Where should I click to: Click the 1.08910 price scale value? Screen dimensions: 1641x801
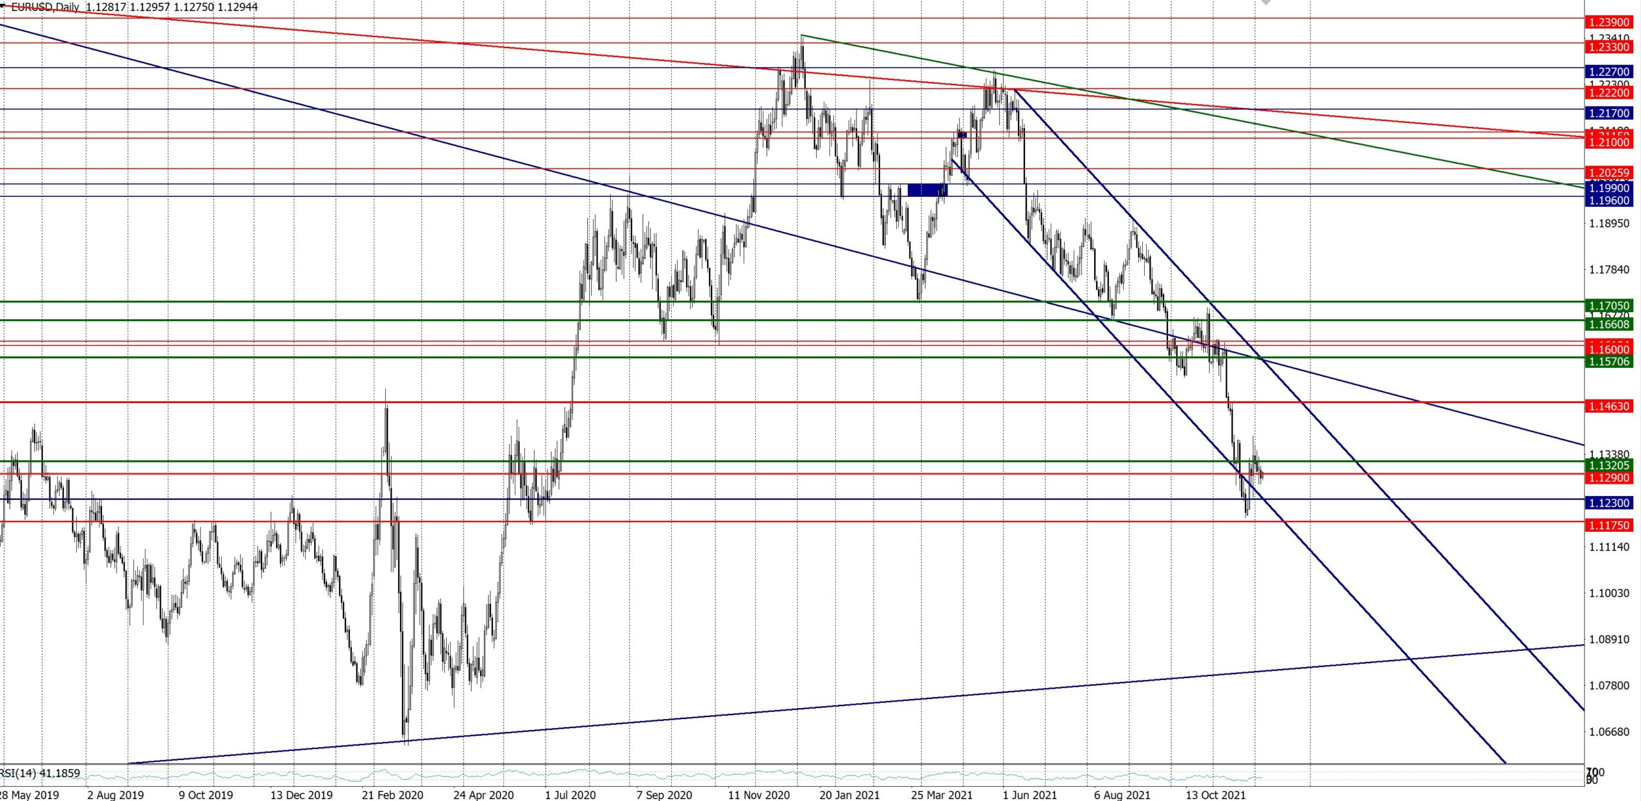coord(1608,640)
